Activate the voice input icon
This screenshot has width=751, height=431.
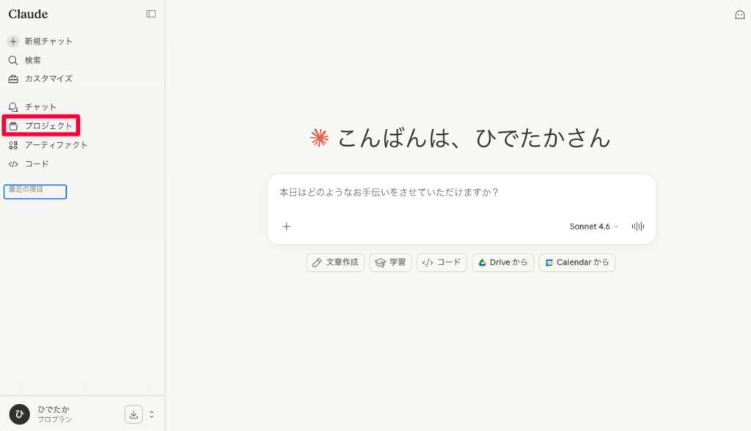click(x=637, y=226)
